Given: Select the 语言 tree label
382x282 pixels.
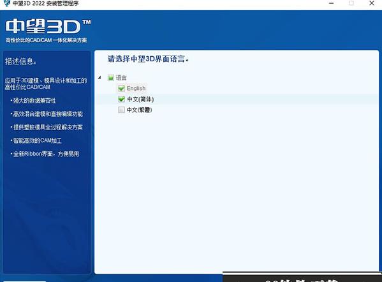Looking at the screenshot, I should (x=121, y=78).
